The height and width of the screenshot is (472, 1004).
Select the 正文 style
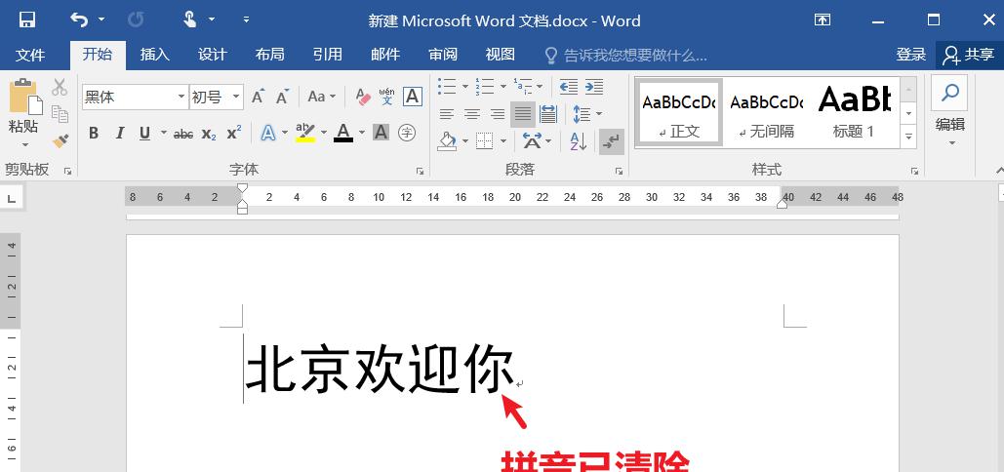679,112
